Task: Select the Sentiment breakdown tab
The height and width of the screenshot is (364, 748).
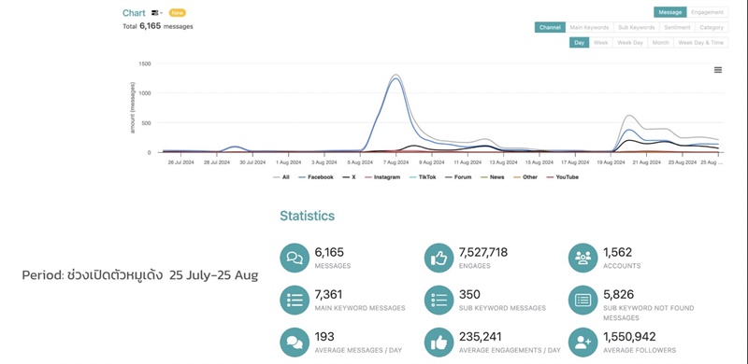Action: coord(677,28)
